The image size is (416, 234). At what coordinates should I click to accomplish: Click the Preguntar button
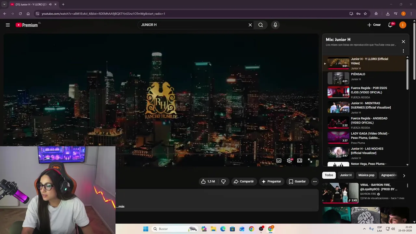(x=271, y=181)
